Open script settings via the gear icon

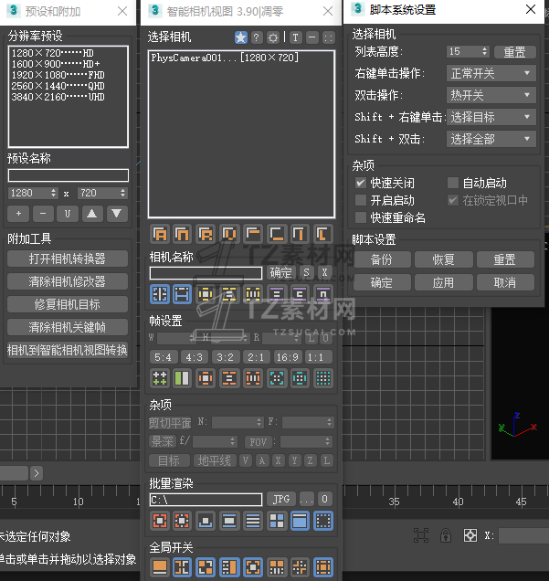tap(273, 37)
